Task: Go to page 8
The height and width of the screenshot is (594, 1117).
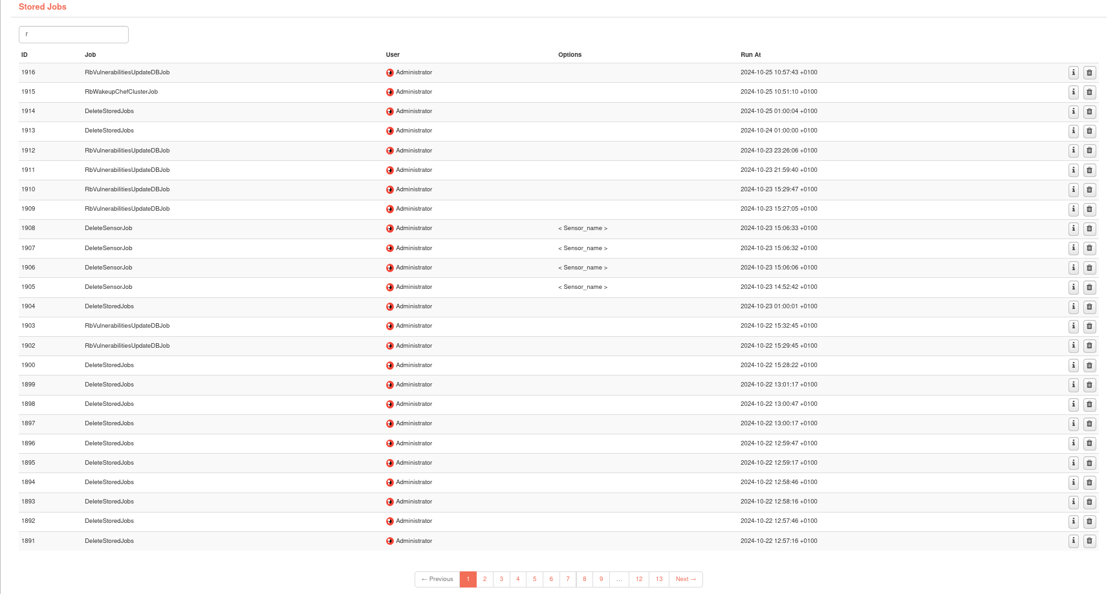Action: (585, 579)
